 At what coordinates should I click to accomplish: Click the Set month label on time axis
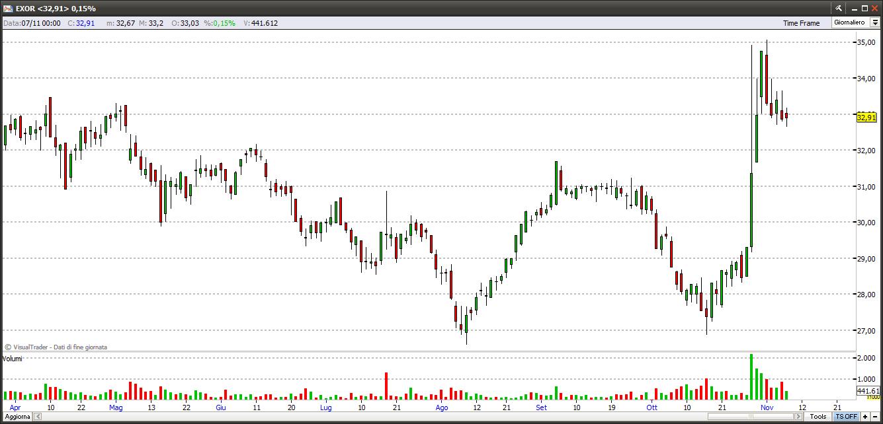click(x=542, y=407)
